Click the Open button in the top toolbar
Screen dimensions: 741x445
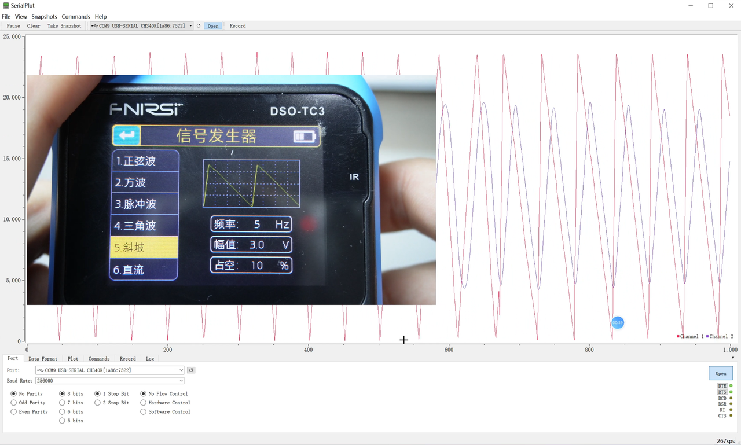coord(213,26)
